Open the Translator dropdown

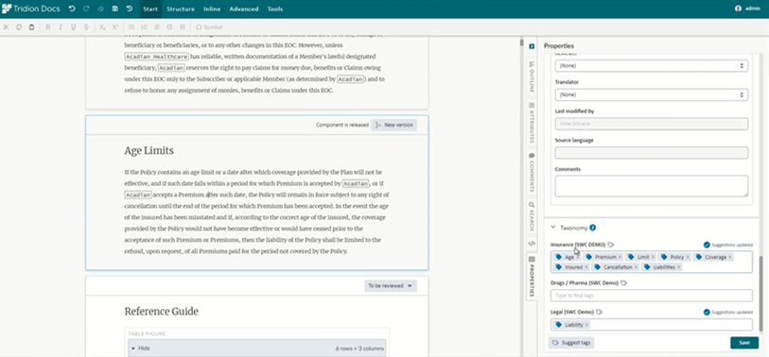point(652,94)
